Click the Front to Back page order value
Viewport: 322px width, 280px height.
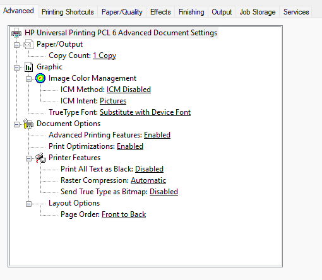tap(124, 214)
